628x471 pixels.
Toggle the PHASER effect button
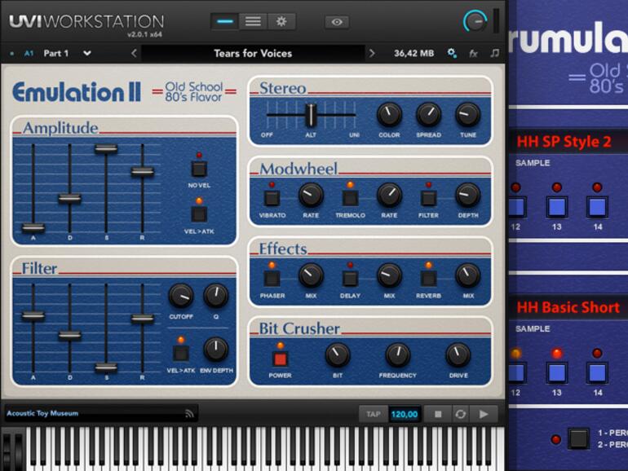[x=272, y=279]
